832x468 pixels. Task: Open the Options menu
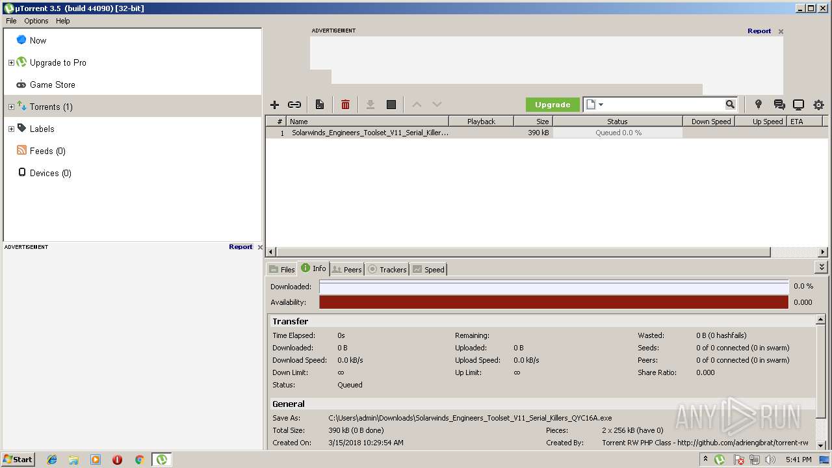coord(36,21)
